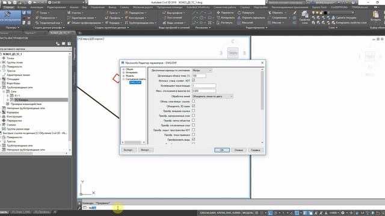Image resolution: width=385 pixels, height=216 pixels.
Task: Click Сделать текущим layer button
Action: click(343, 18)
